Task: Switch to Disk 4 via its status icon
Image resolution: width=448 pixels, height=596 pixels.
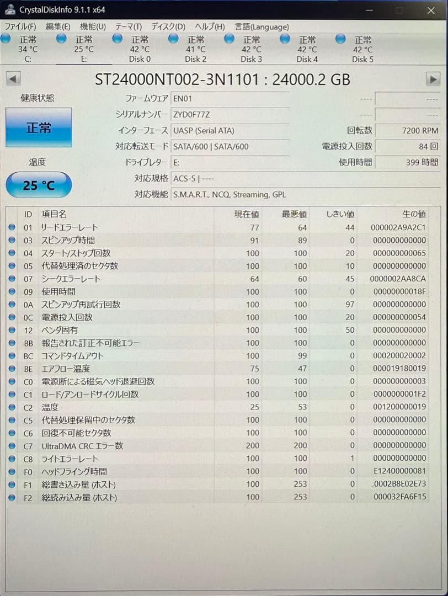Action: tap(285, 39)
